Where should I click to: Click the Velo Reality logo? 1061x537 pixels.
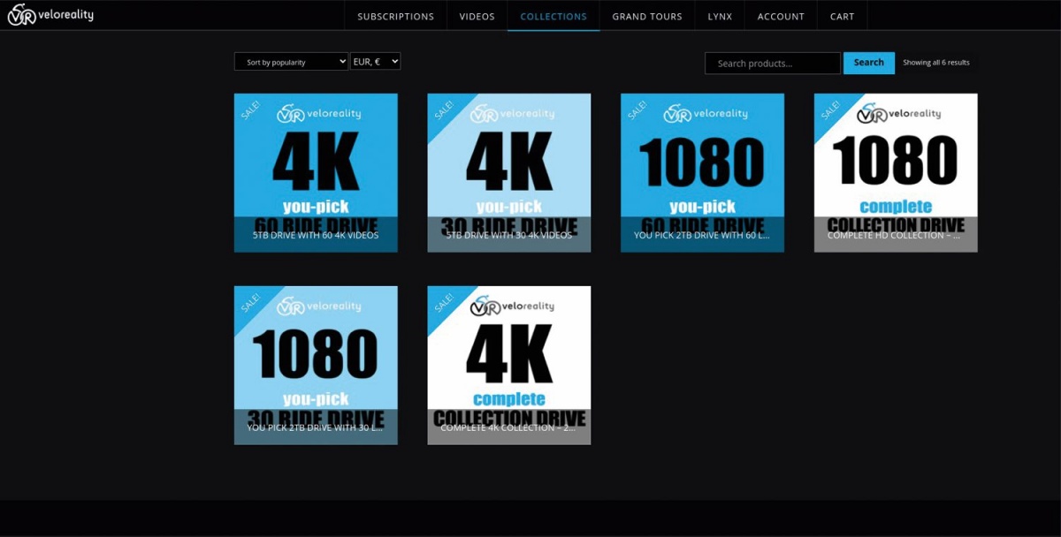pyautogui.click(x=50, y=15)
